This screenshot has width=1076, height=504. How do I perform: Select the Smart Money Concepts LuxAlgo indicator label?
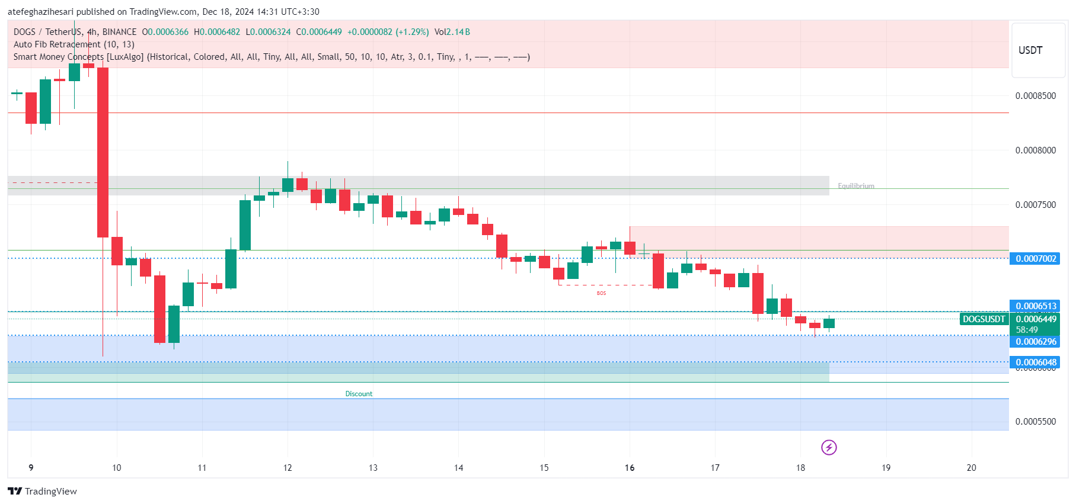tap(272, 57)
